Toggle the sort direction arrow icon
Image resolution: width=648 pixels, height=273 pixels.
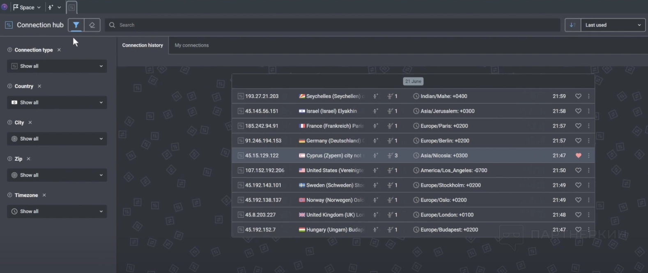coord(572,25)
